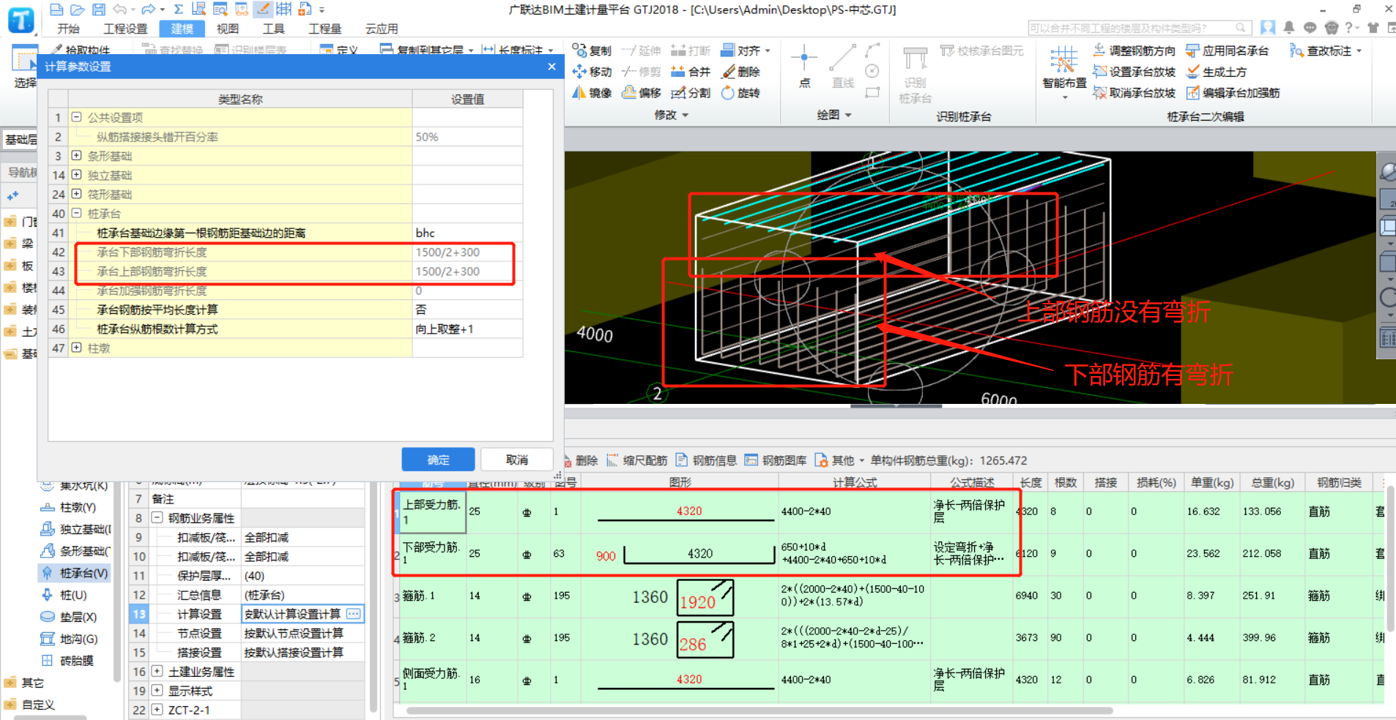Click the Sigma summary calculation icon
Viewport: 1396px width, 720px height.
click(x=178, y=10)
